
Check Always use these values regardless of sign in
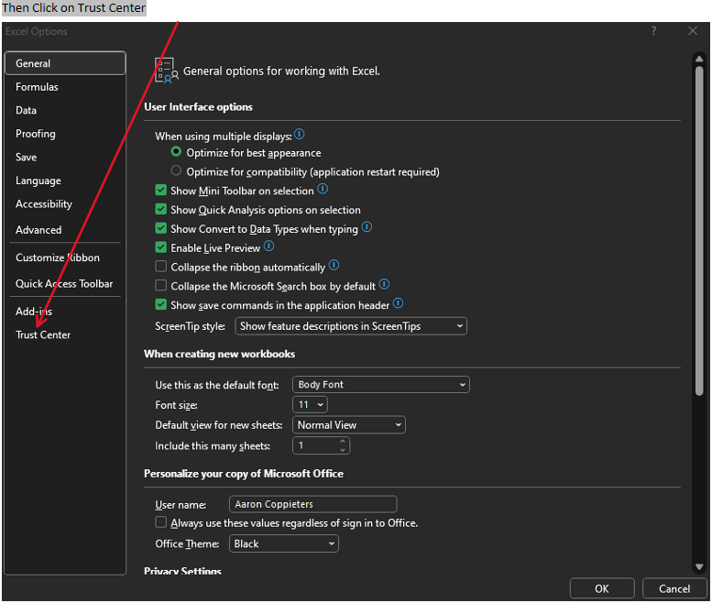point(160,522)
